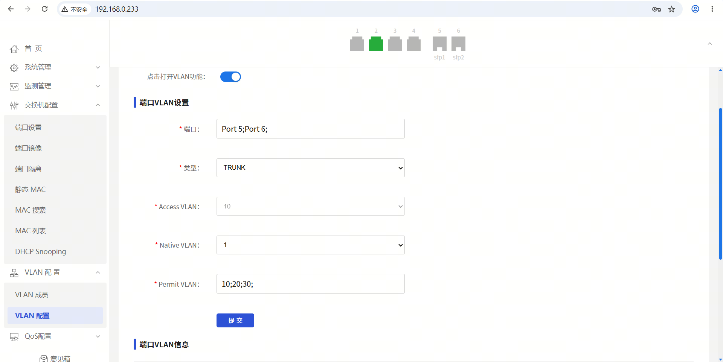The image size is (723, 362).
Task: Click the network icon for VLAN 配置 group
Action: pyautogui.click(x=14, y=273)
